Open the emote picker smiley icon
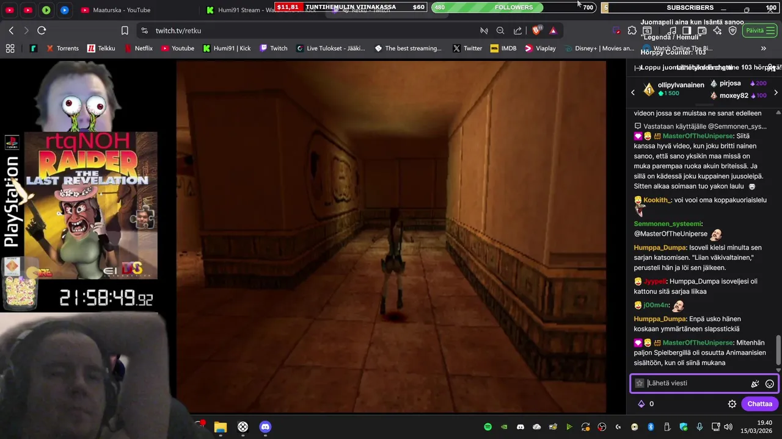This screenshot has height=439, width=782. (770, 384)
